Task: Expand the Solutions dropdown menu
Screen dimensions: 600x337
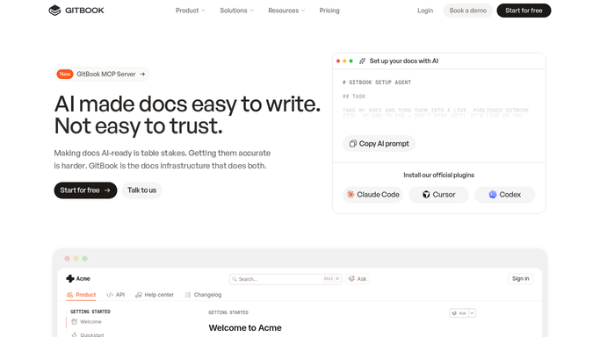Action: (236, 11)
